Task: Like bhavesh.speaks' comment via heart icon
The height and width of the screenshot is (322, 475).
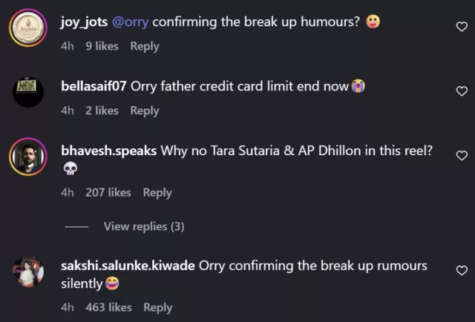Action: (461, 156)
